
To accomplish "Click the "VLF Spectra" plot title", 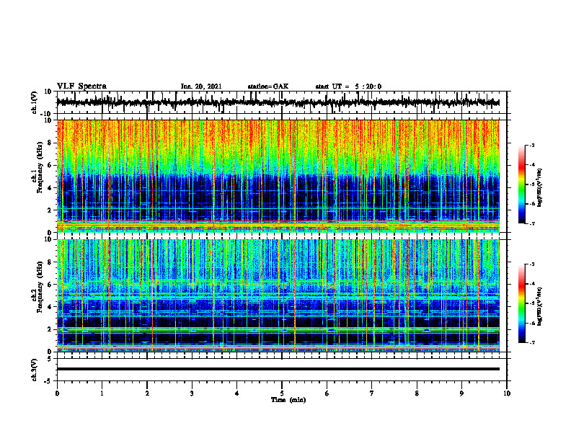I will [81, 86].
